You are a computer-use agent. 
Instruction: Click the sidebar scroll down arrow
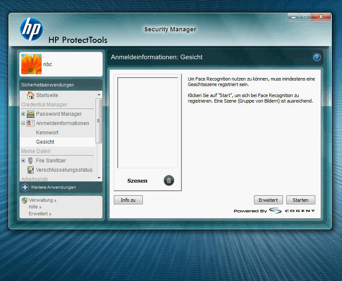(99, 178)
